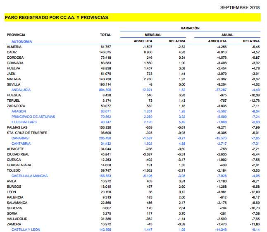Select MALAGA total 143.738

tap(105, 79)
